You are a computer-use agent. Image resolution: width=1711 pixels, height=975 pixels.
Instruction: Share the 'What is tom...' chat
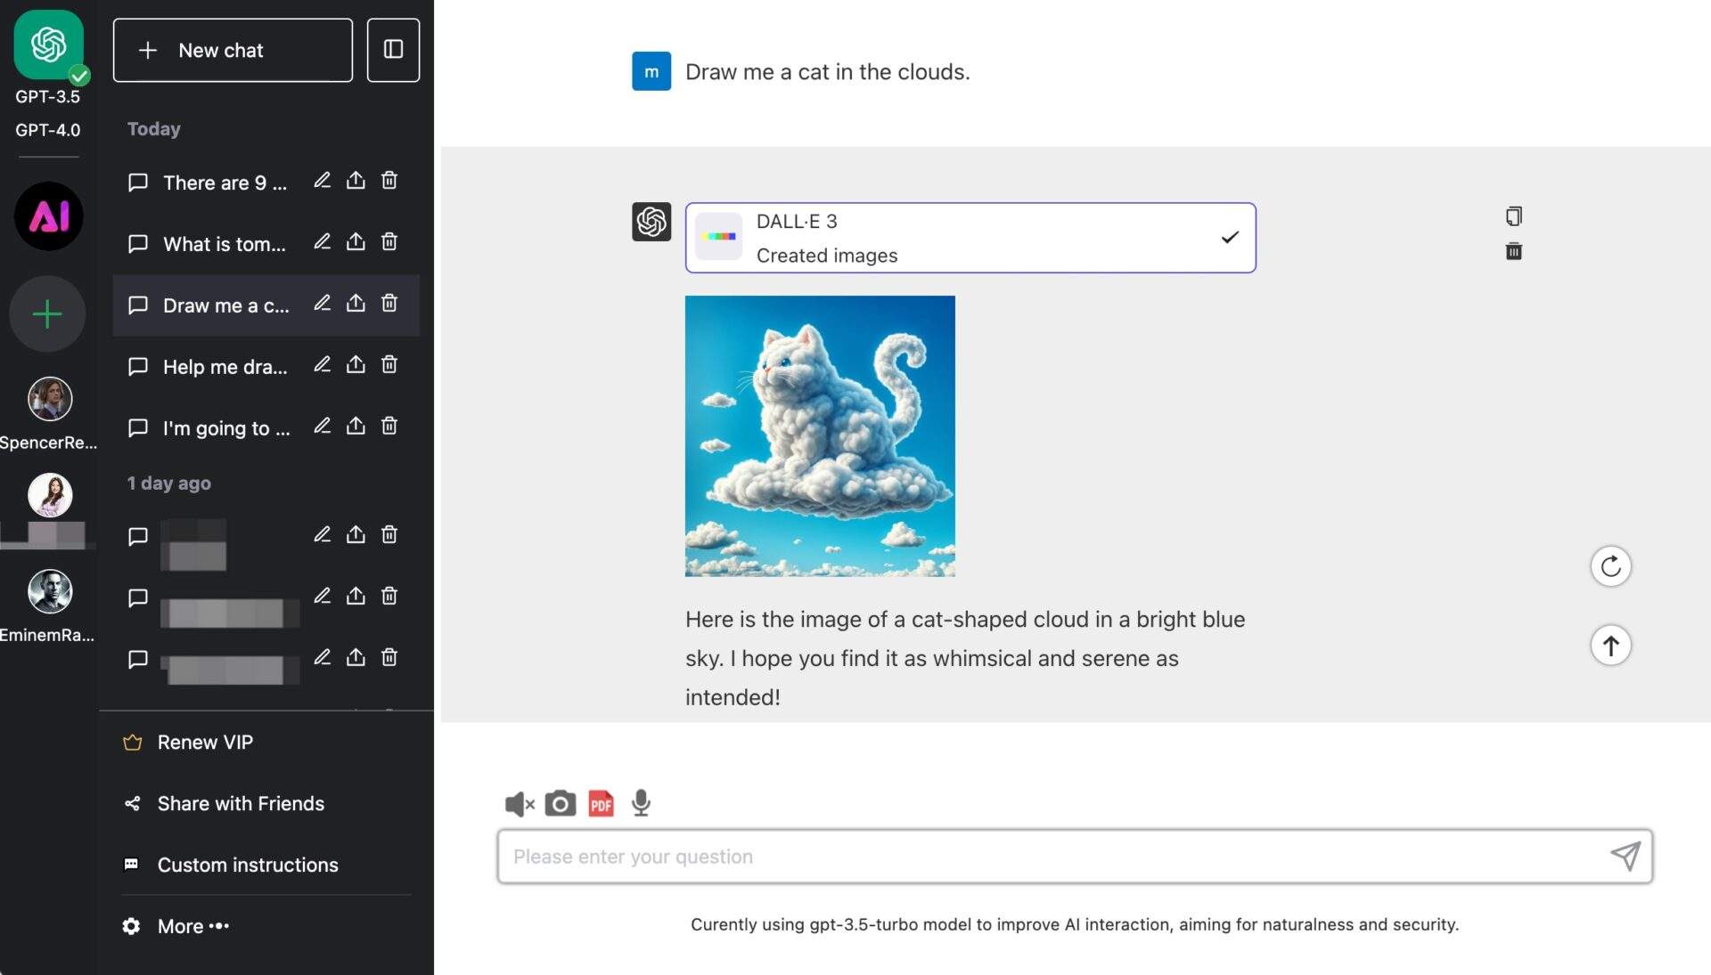(x=356, y=242)
